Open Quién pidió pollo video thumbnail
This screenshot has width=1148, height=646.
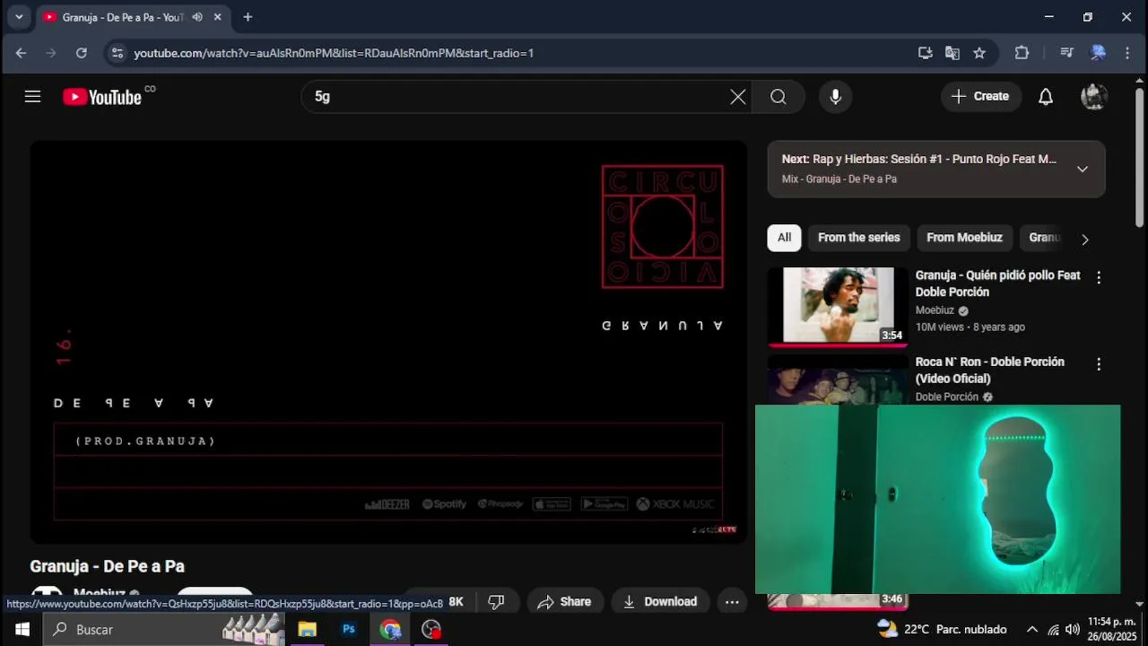click(x=838, y=305)
